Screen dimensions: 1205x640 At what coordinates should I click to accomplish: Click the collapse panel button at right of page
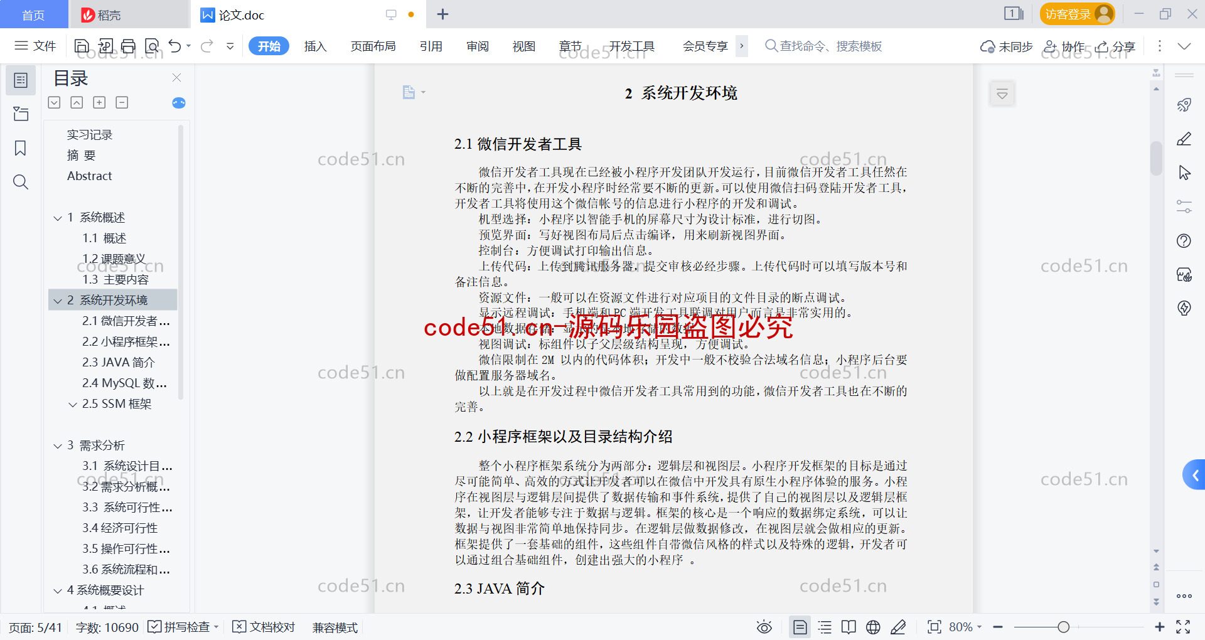click(1002, 94)
